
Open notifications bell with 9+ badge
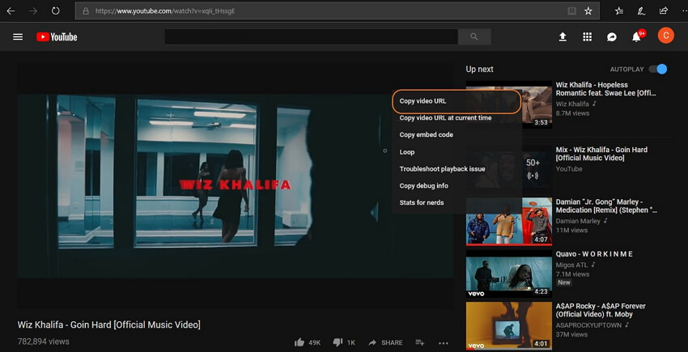click(x=638, y=36)
